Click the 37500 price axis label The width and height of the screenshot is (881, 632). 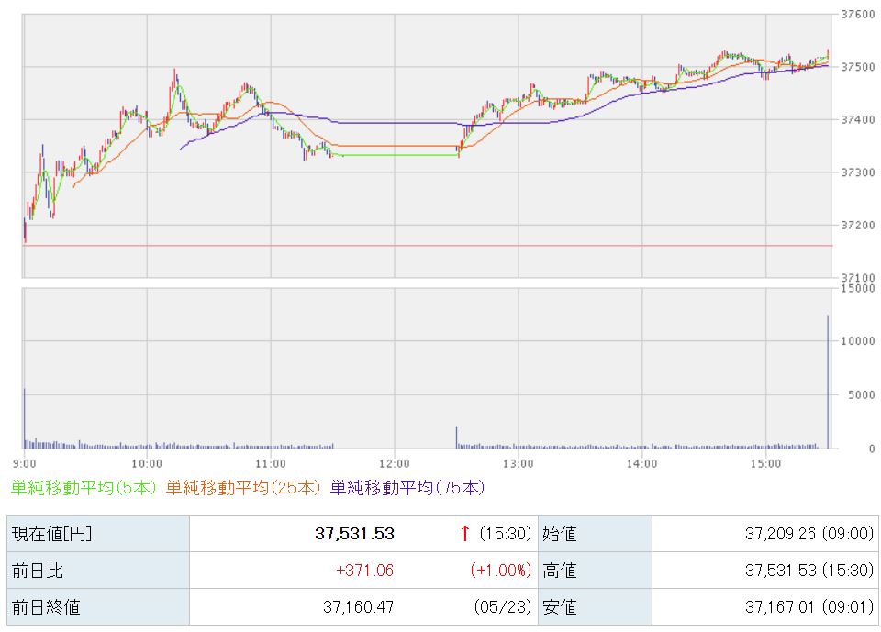[x=858, y=67]
